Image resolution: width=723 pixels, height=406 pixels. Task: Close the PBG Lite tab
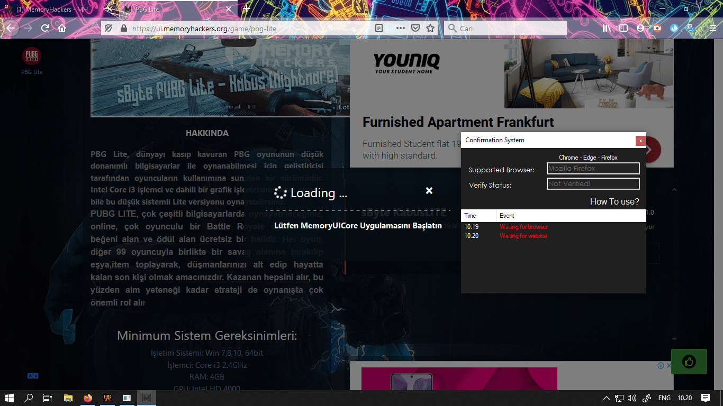pos(229,10)
